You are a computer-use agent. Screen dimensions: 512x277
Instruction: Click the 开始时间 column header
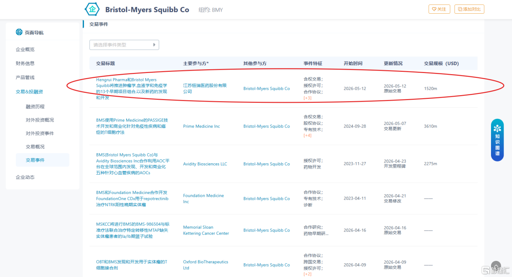coord(353,63)
